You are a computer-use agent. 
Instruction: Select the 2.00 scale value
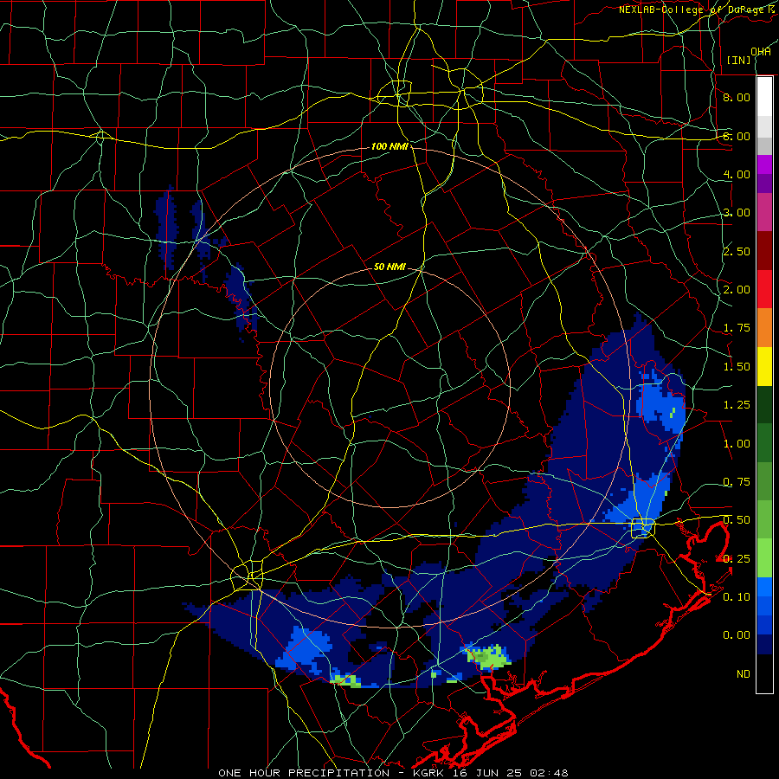click(x=737, y=290)
